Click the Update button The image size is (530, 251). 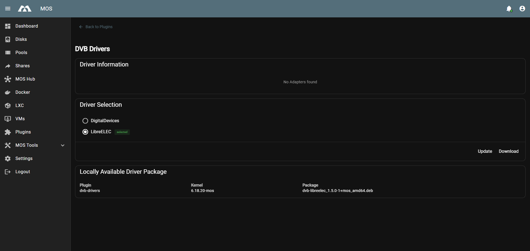pyautogui.click(x=485, y=151)
